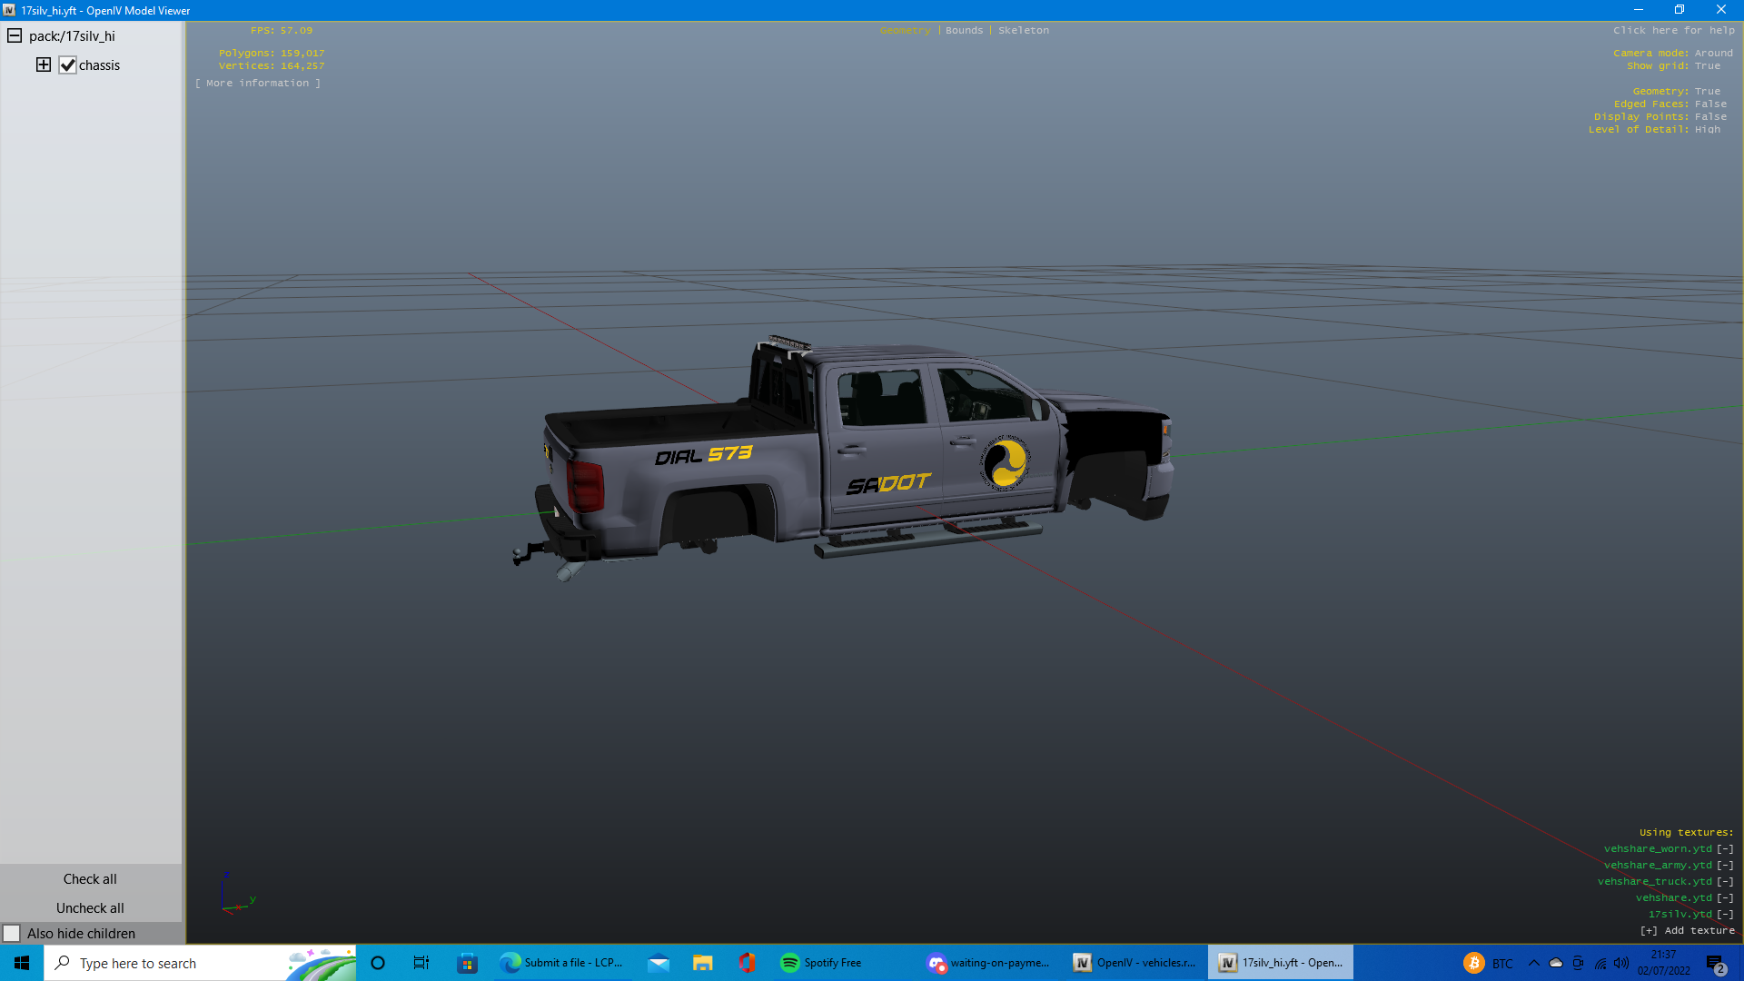Screen dimensions: 1744x981
Task: Collapse the pack/17silv_hi tree node
Action: pos(15,36)
